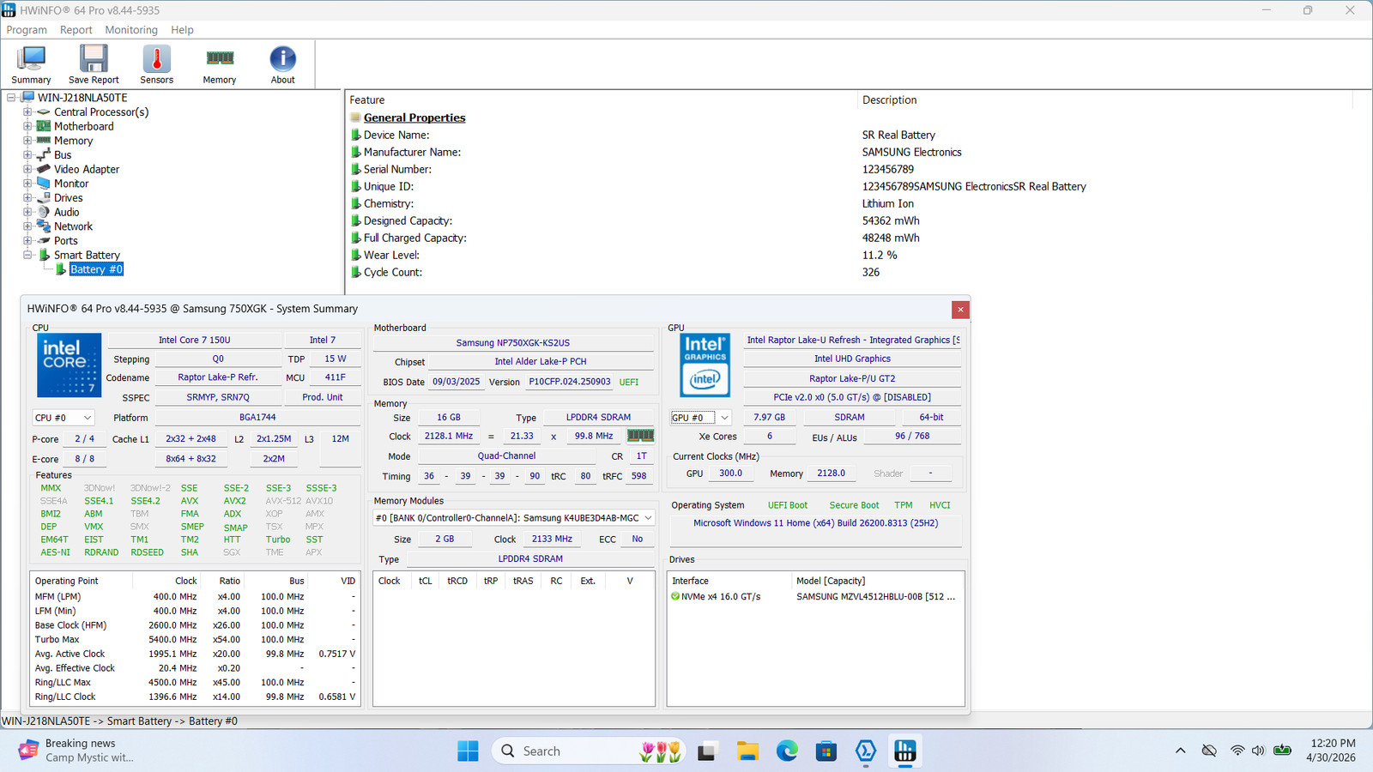Click the Cycle Count value 326
1373x772 pixels.
871,273
